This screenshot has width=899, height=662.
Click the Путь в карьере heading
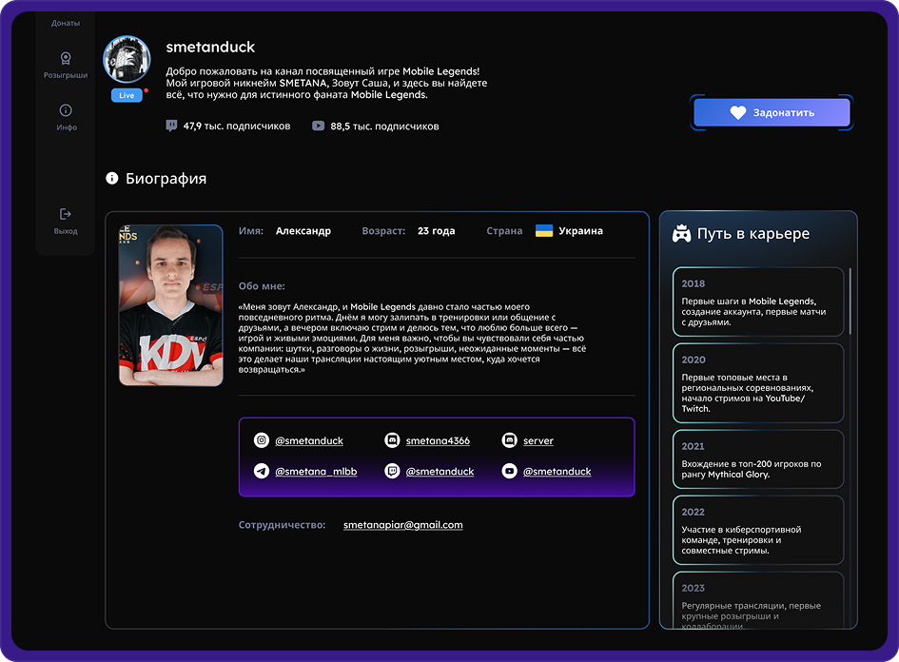click(753, 233)
